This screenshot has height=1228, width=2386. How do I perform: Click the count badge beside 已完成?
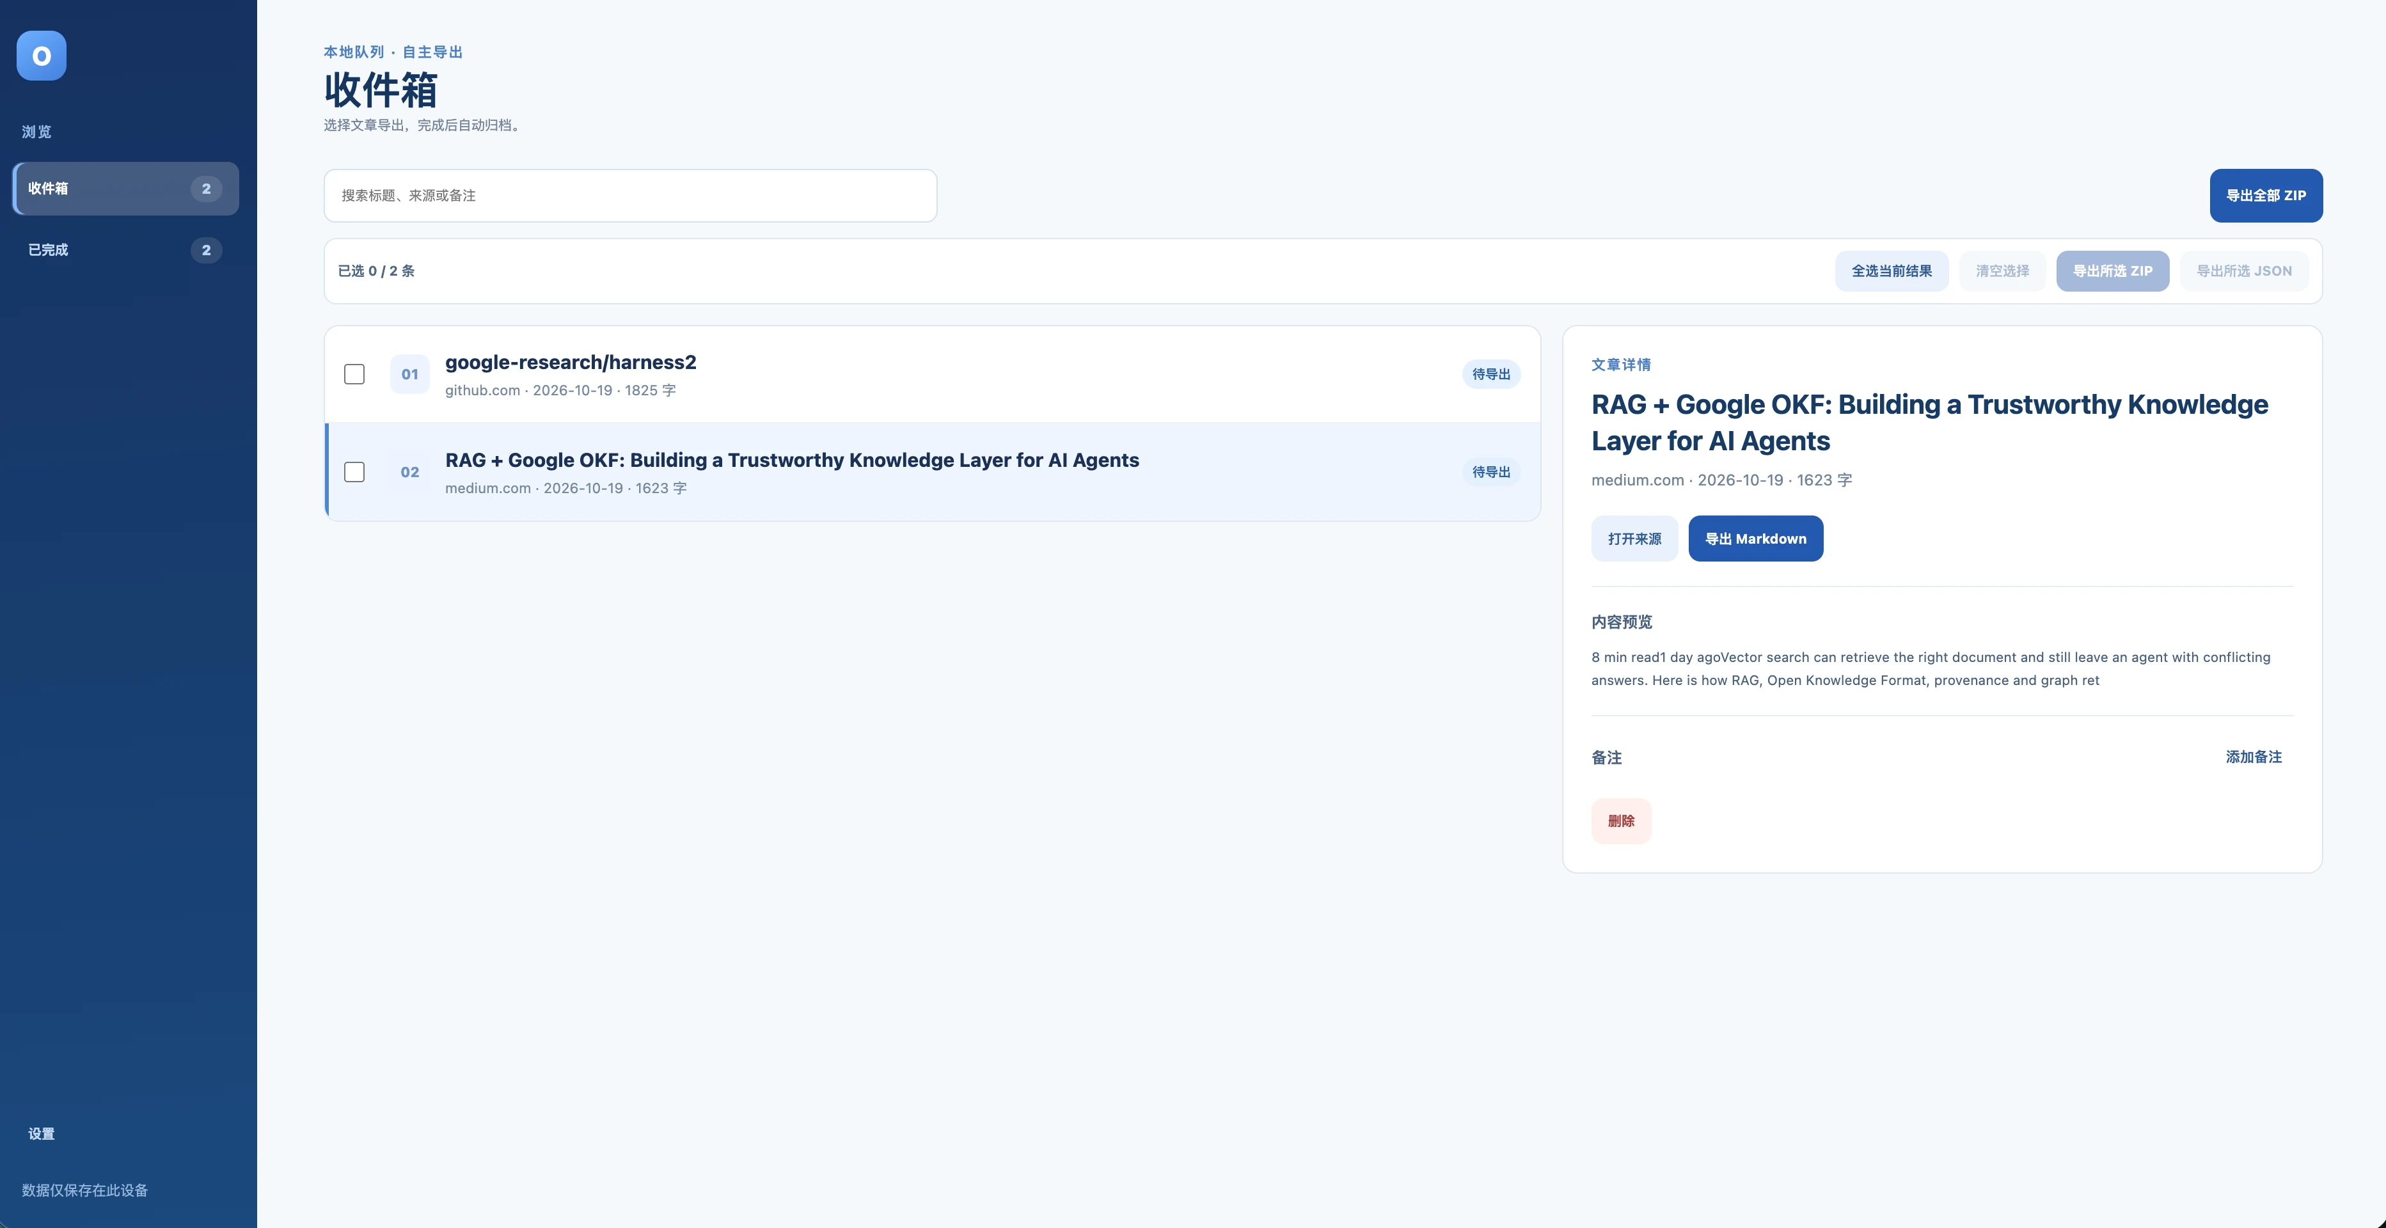coord(207,250)
